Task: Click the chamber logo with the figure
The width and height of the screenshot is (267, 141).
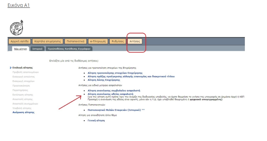Action: pos(17,27)
